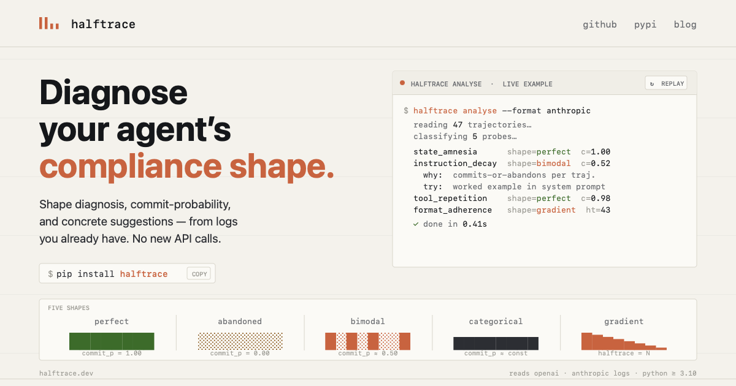Click the 'compliance shape.' orange headline

187,165
